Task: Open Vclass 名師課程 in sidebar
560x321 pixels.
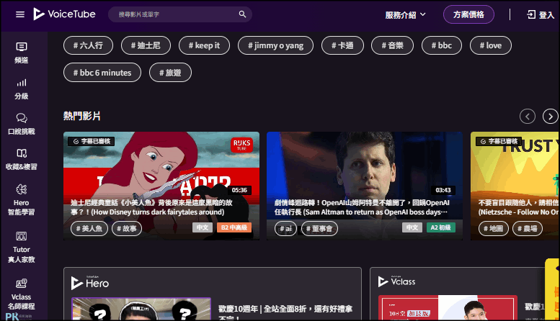Action: click(22, 294)
